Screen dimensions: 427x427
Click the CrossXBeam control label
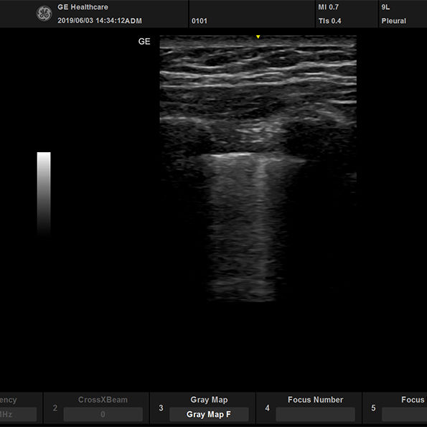103,400
